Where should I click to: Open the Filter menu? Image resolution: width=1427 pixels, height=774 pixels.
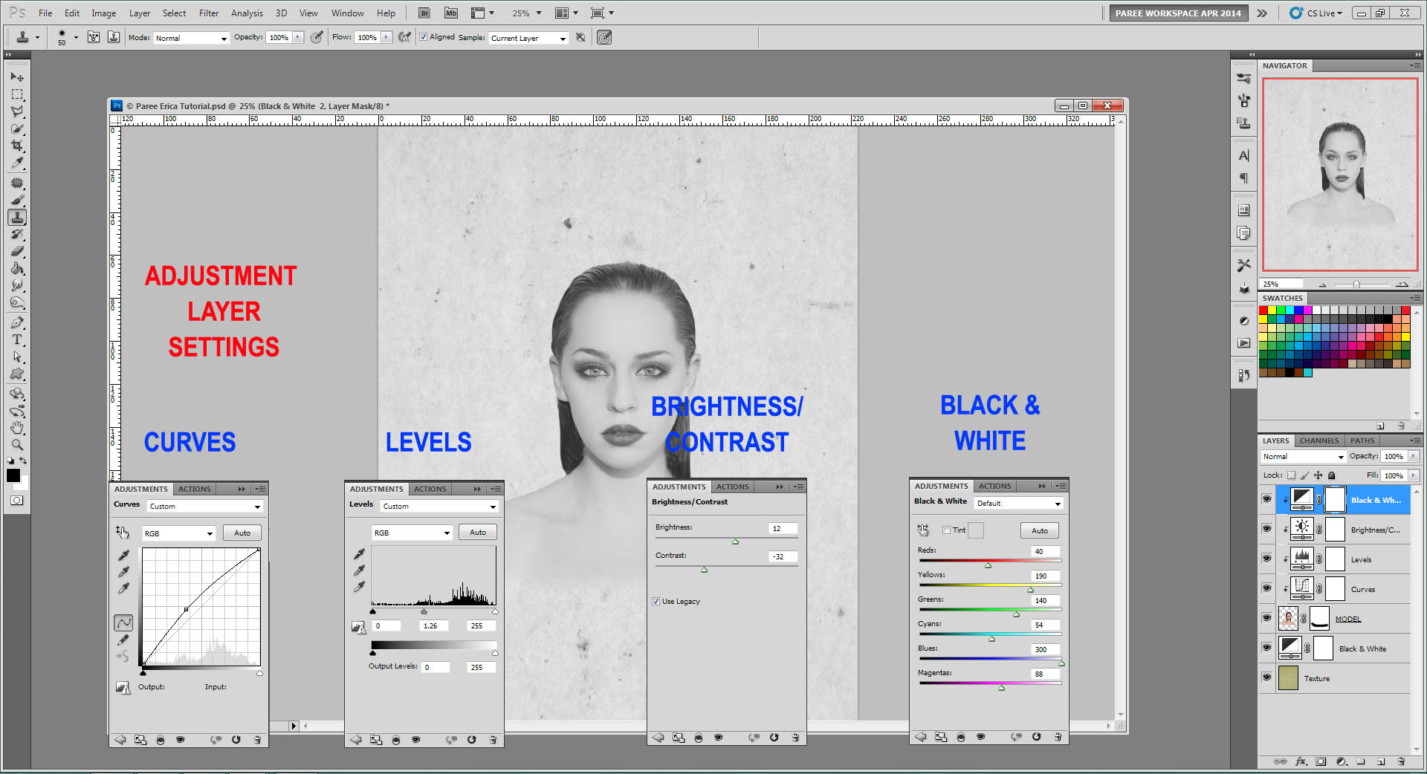pyautogui.click(x=208, y=13)
